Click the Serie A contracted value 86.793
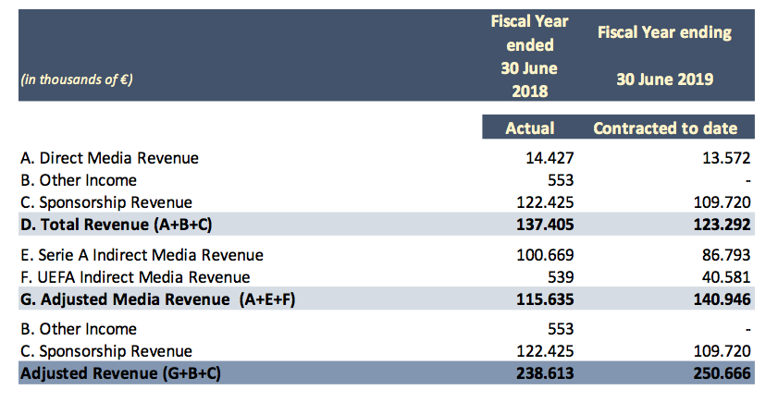Screen dimensions: 778x402 click(724, 255)
